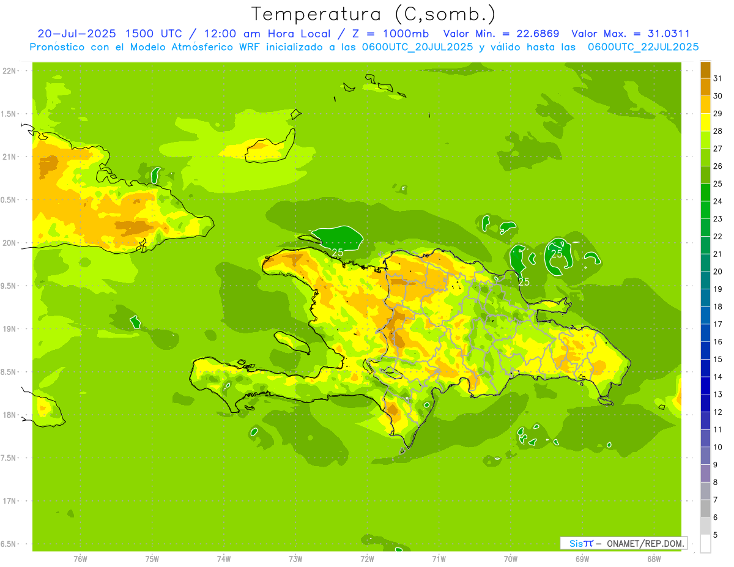The height and width of the screenshot is (567, 734).
Task: Click the '73W' longitude axis label
Action: [295, 559]
